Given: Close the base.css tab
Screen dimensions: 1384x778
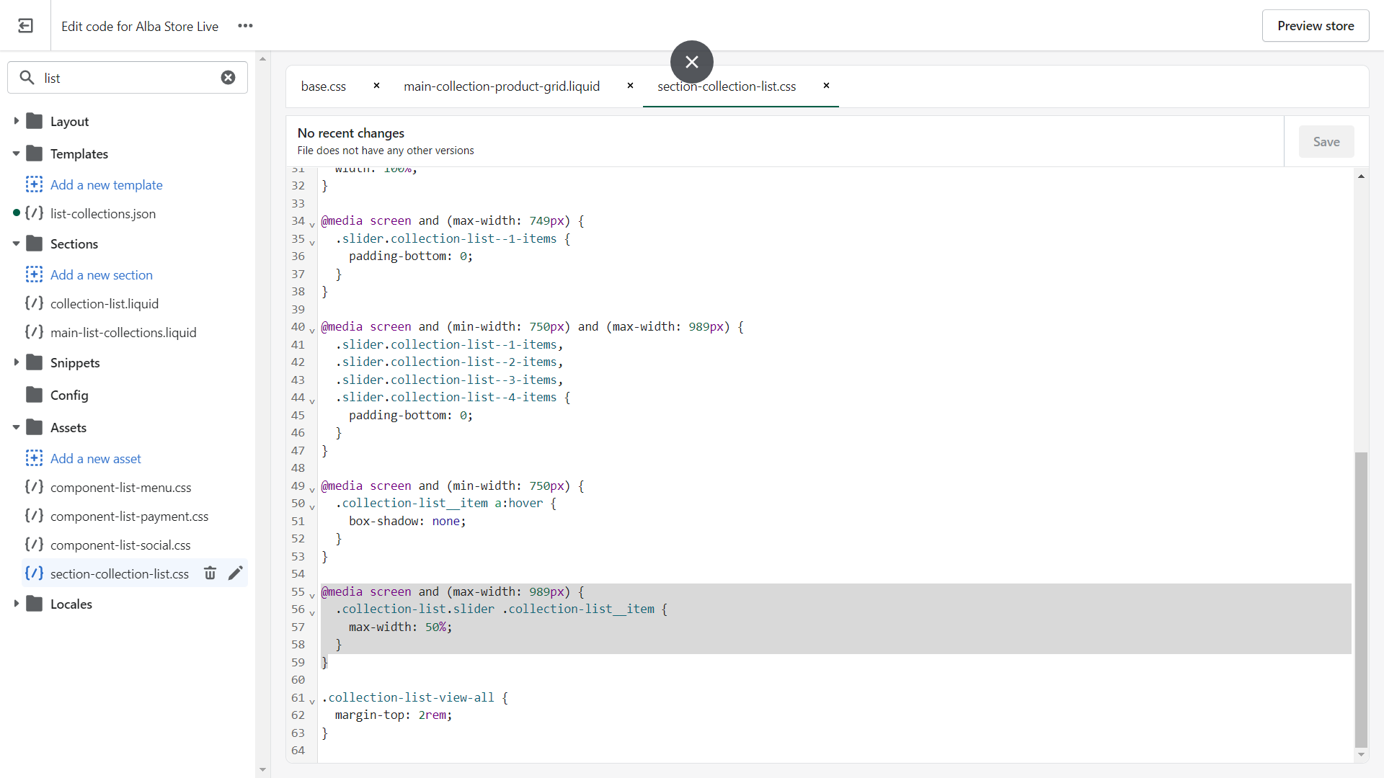Looking at the screenshot, I should (x=376, y=86).
